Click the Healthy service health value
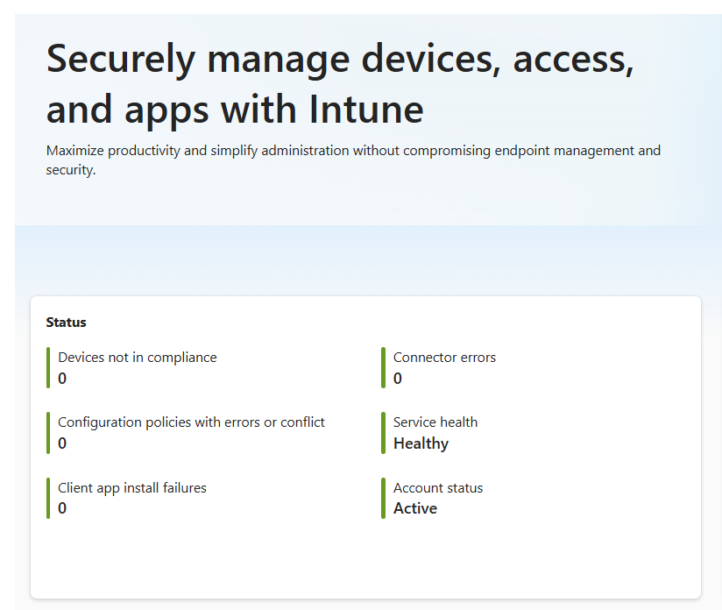This screenshot has width=722, height=610. pos(421,443)
